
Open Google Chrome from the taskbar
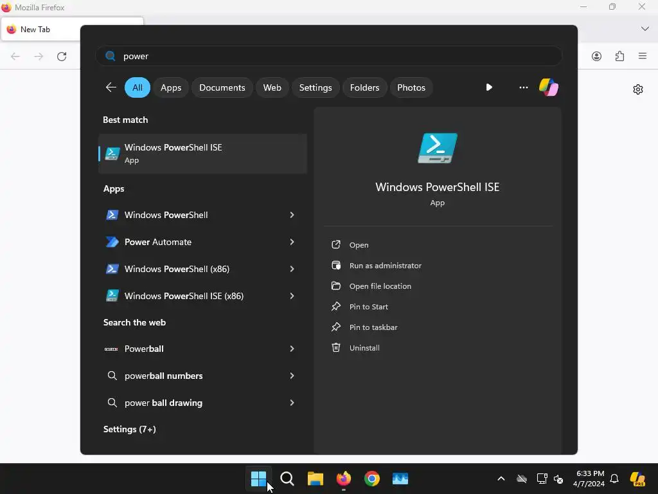[372, 479]
